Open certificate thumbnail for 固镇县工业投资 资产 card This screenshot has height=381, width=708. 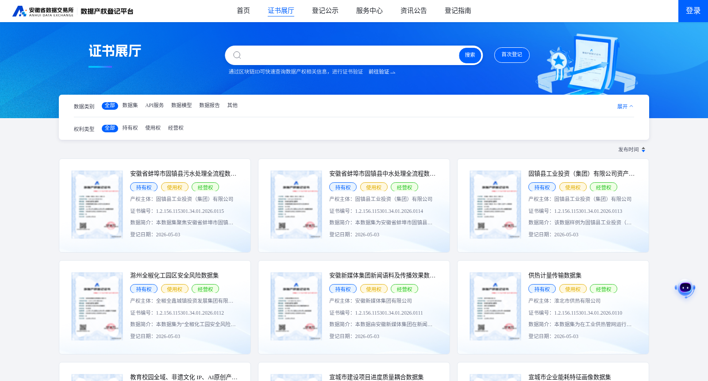pos(496,204)
